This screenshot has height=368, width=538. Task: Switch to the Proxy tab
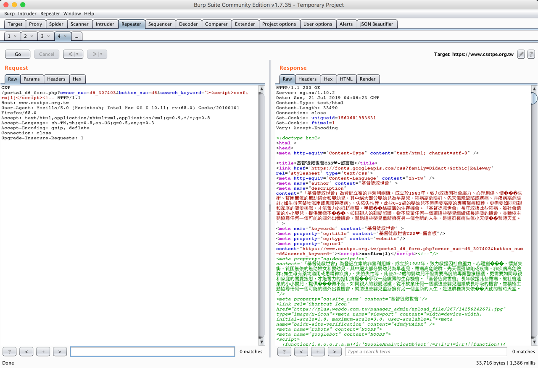pyautogui.click(x=35, y=24)
